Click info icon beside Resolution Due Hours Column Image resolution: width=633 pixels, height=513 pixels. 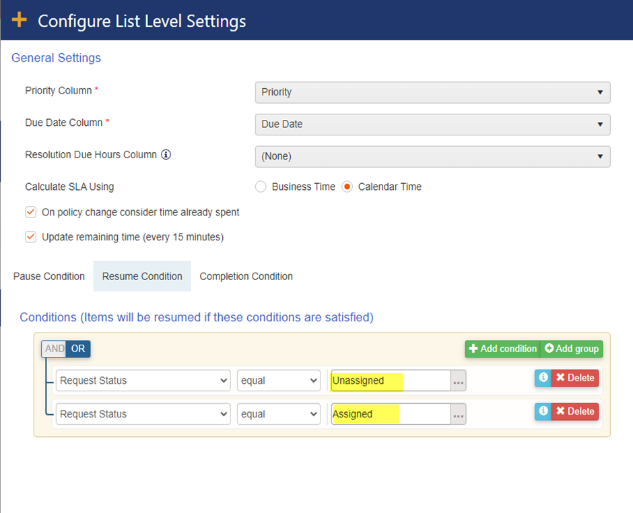(166, 155)
